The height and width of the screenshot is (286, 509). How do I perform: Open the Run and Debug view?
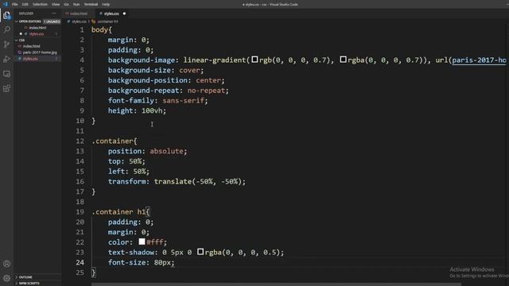point(6,59)
